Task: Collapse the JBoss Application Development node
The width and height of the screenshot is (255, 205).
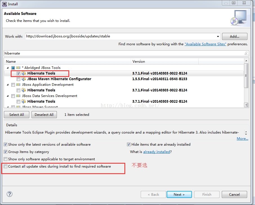Action: pos(8,85)
